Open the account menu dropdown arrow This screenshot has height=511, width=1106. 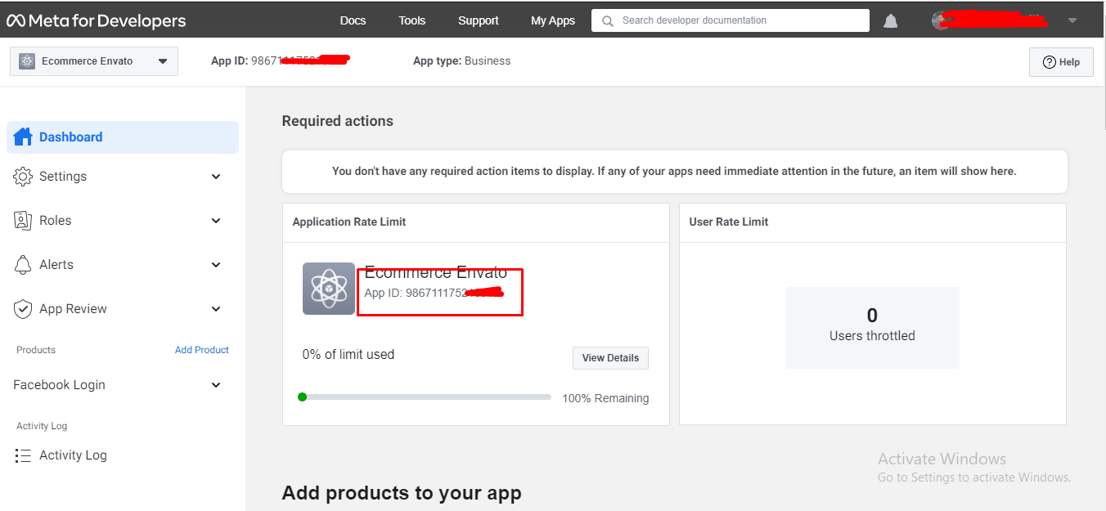click(1072, 21)
